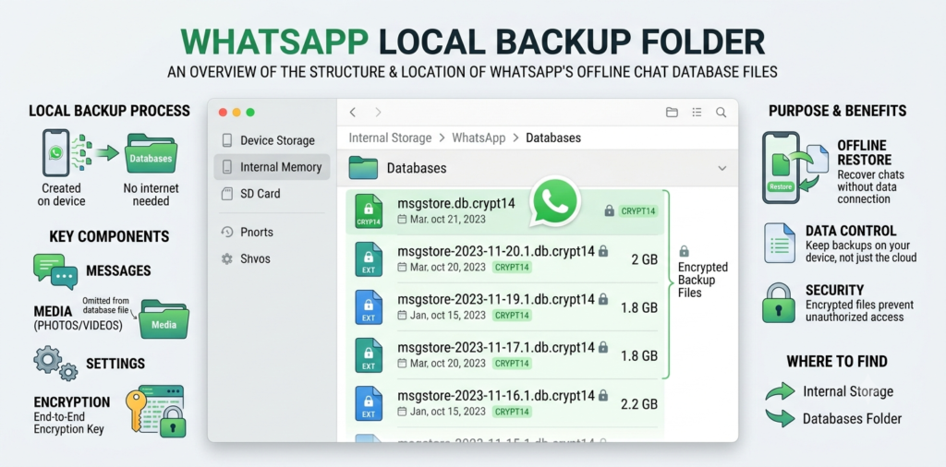Select Device Storage in the sidebar
946x467 pixels.
click(272, 140)
